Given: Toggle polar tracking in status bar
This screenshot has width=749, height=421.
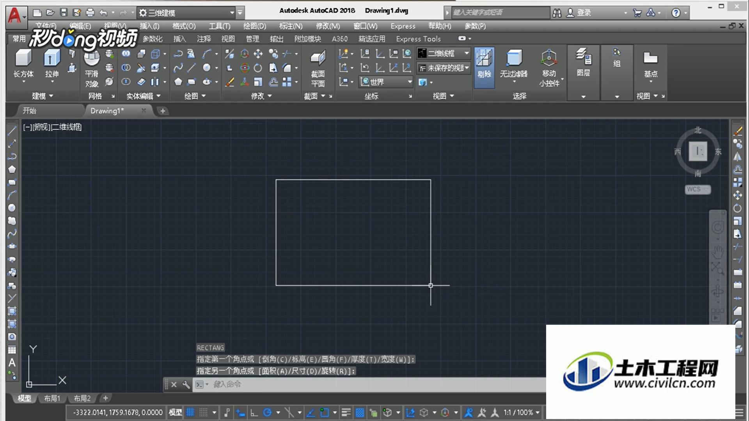Looking at the screenshot, I should 267,412.
